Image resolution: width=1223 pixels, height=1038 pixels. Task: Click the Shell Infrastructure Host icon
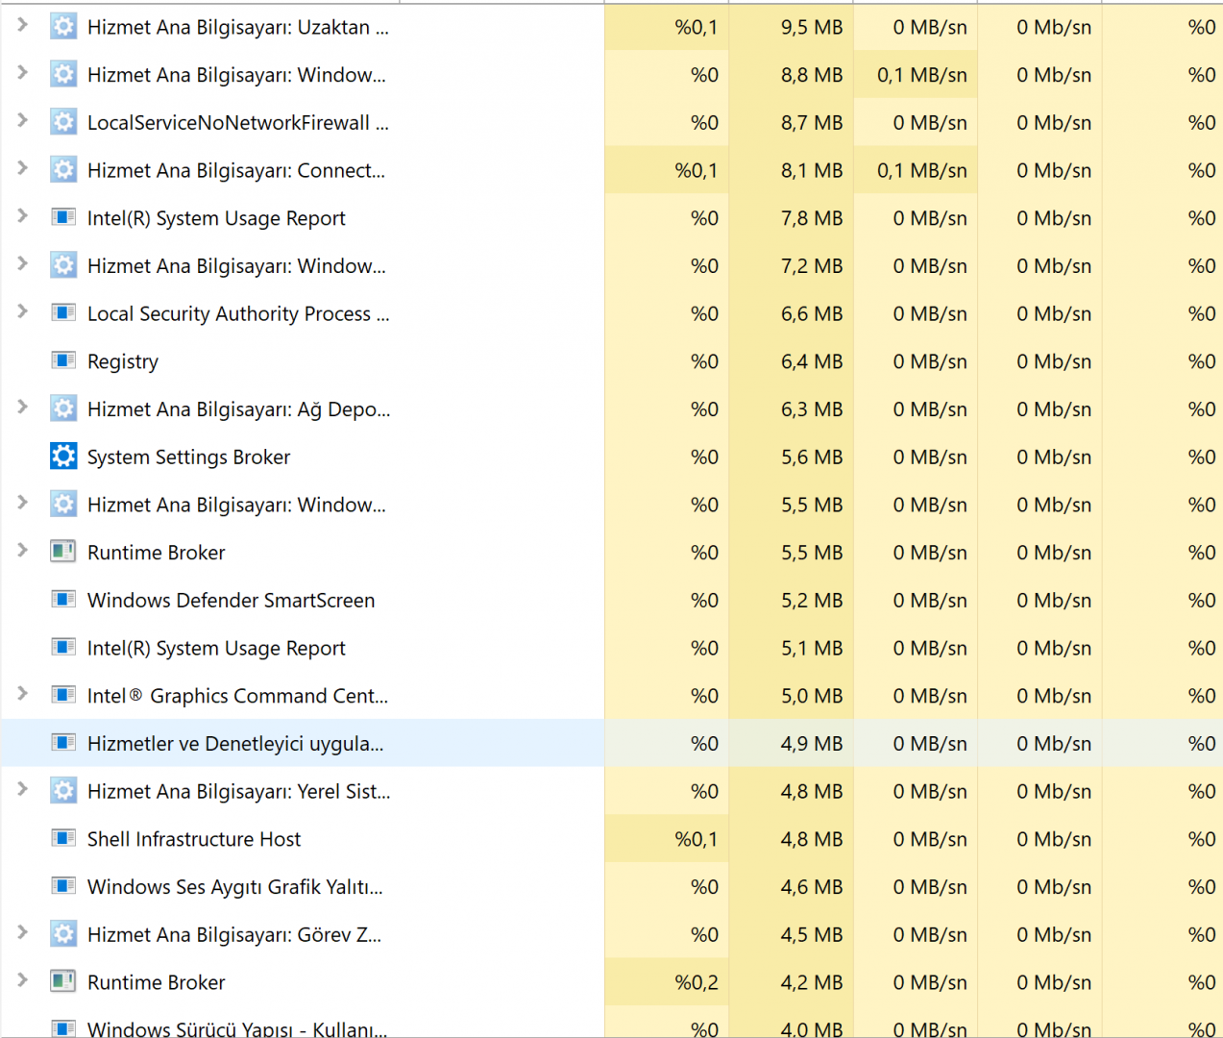point(63,838)
